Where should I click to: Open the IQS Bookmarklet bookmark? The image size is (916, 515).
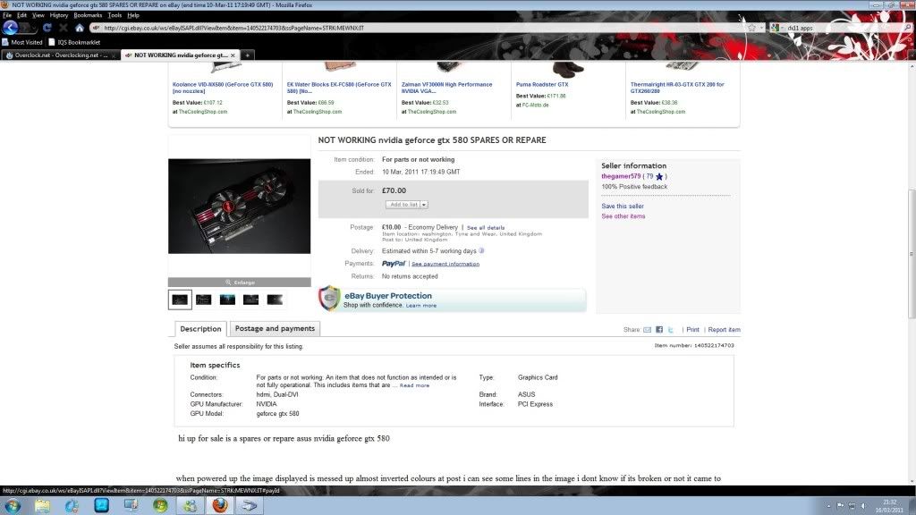pyautogui.click(x=74, y=42)
